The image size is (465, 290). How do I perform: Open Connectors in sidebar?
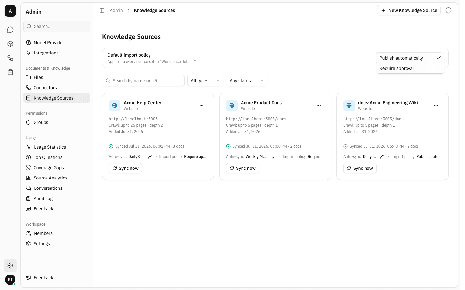pos(57,88)
